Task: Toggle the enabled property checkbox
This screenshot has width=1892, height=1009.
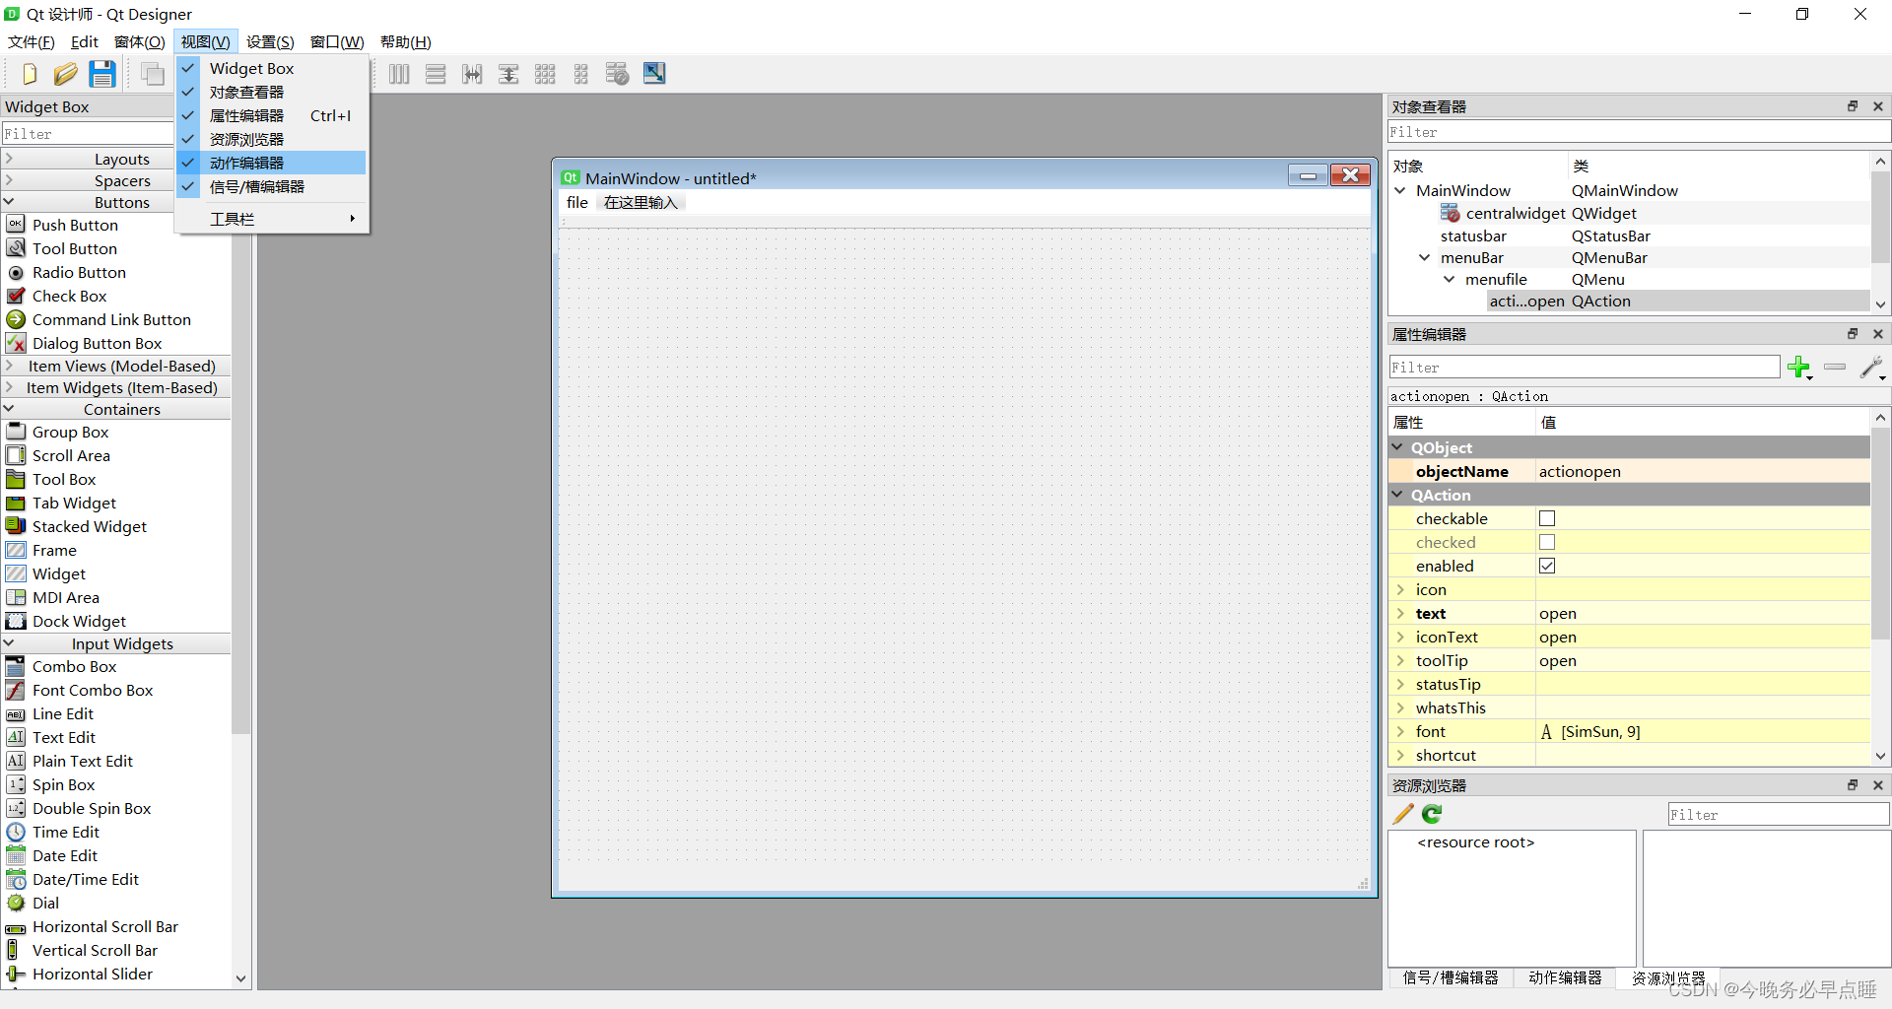Action: point(1547,566)
